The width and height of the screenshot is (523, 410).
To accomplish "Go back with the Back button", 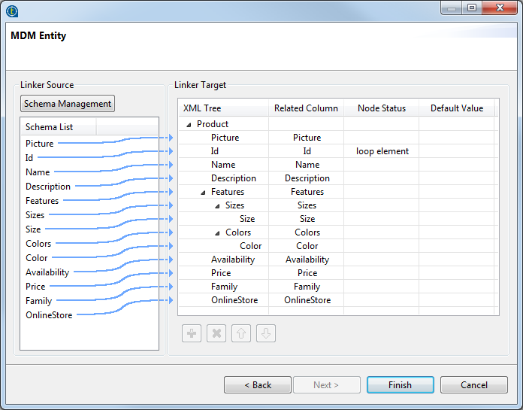I will click(258, 385).
